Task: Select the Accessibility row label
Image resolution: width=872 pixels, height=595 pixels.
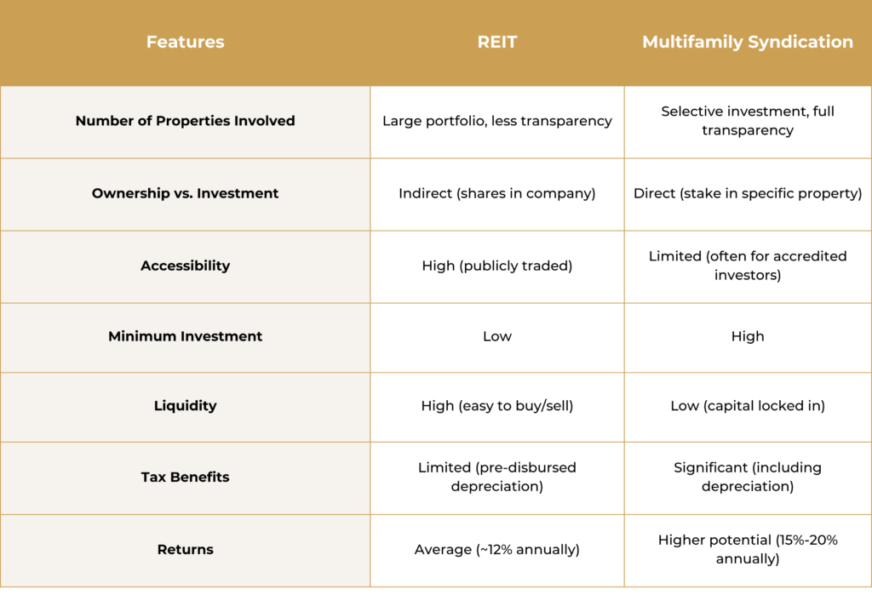Action: point(185,266)
